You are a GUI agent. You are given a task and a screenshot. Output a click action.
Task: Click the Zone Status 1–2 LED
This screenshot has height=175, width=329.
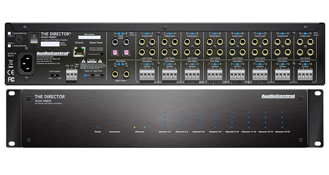point(147,64)
